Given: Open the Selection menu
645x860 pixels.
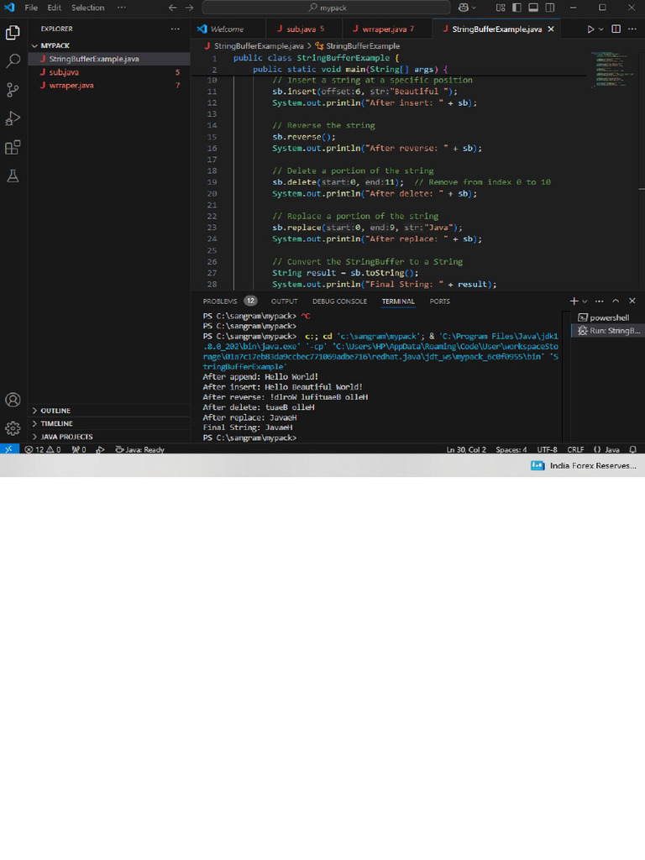Looking at the screenshot, I should (x=87, y=8).
